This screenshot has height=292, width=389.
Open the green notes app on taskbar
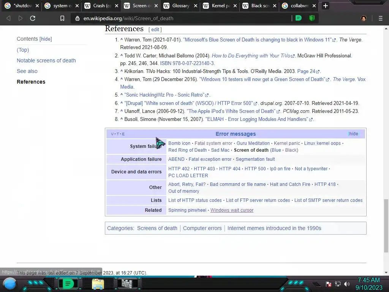click(x=68, y=284)
